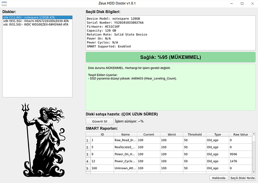Click the Current column header
The width and height of the screenshot is (258, 183).
[148, 134]
